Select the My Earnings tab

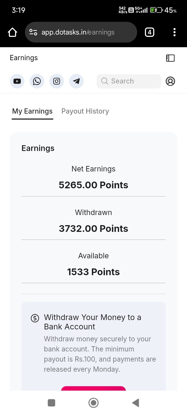[32, 111]
